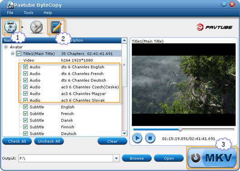Play the preview video

click(137, 138)
